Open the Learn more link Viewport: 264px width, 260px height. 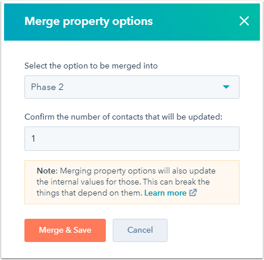[165, 193]
